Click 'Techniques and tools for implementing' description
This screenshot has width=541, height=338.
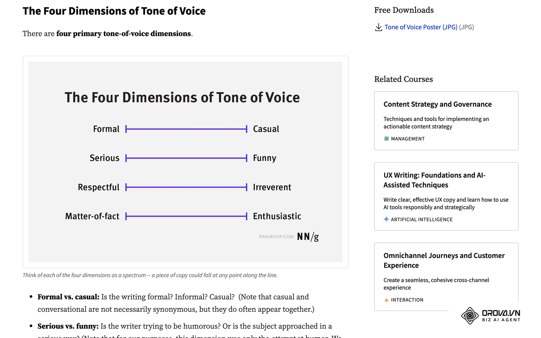(x=436, y=123)
